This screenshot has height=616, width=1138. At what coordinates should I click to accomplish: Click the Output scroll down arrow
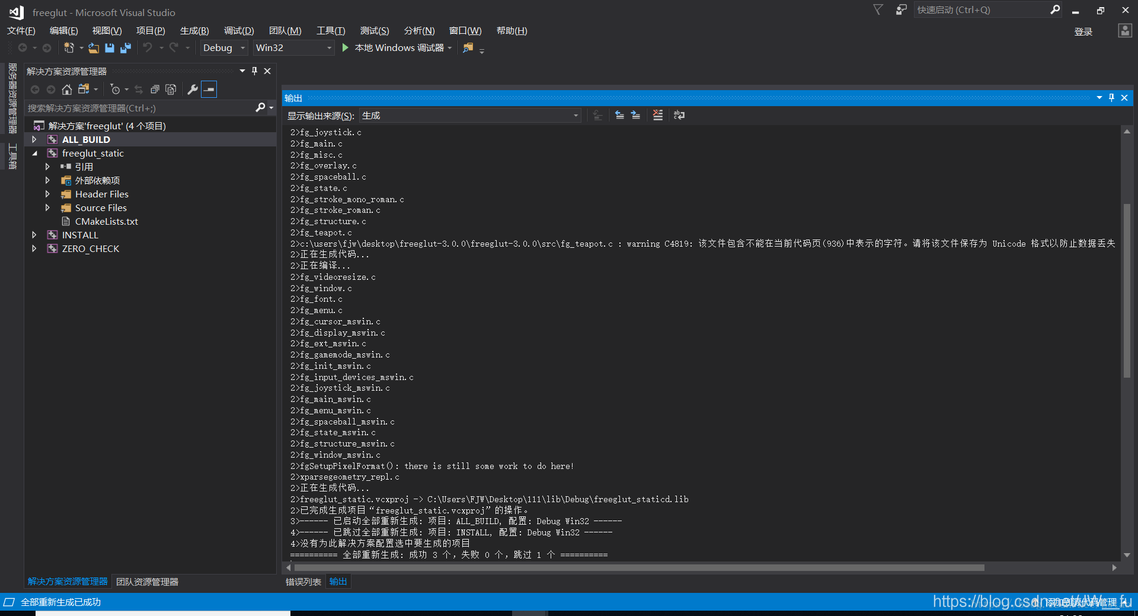click(1127, 555)
